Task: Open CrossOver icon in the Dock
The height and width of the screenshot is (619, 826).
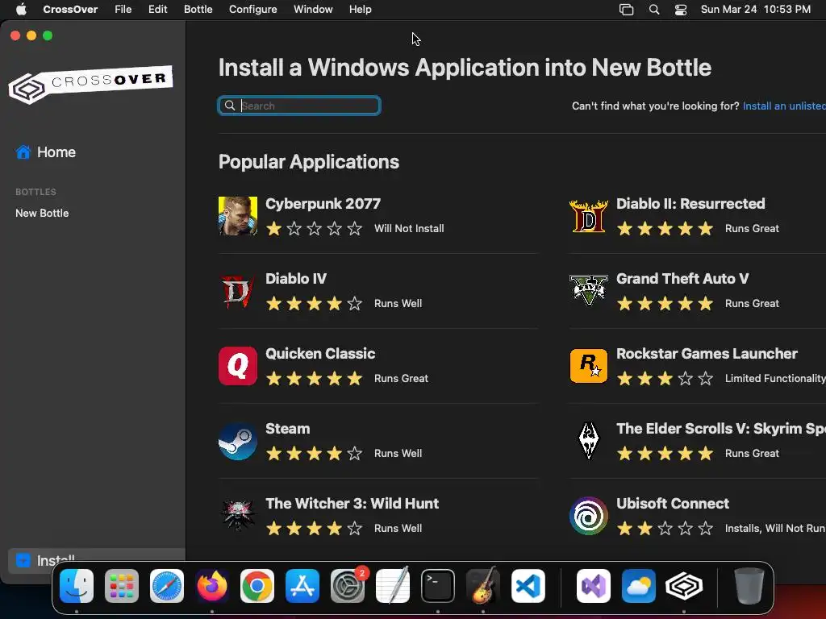Action: tap(684, 585)
